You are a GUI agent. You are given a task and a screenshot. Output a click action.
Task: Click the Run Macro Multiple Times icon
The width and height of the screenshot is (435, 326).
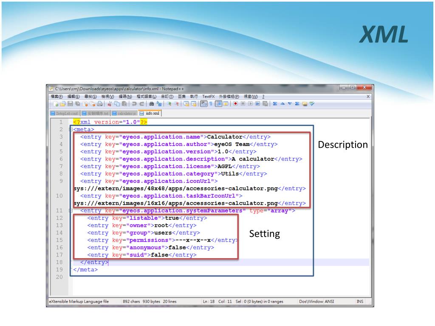click(258, 104)
